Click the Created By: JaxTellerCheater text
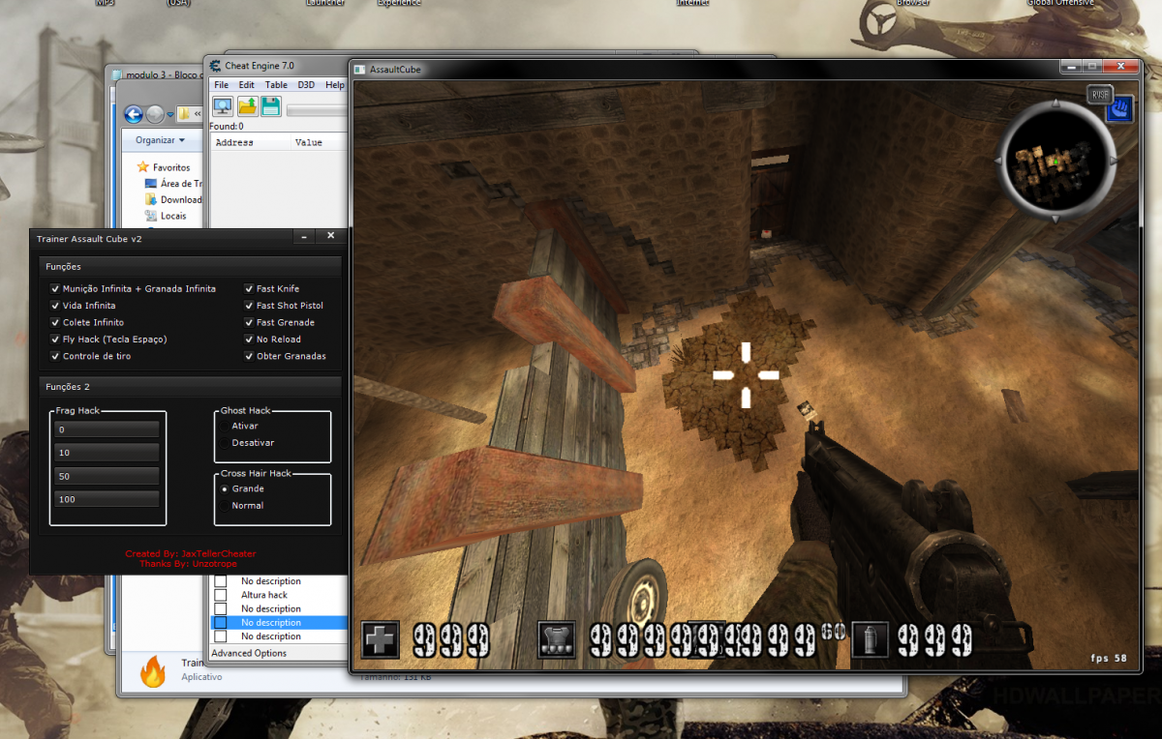Screen dimensions: 1162x739 pyautogui.click(x=191, y=553)
